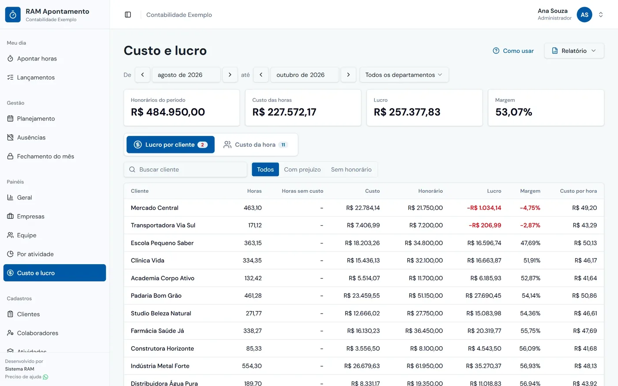Click Contabilidade Exemplo breadcrumb text
This screenshot has width=618, height=386.
pos(179,15)
